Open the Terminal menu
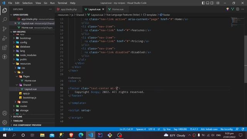The image size is (247, 139). click(x=62, y=3)
